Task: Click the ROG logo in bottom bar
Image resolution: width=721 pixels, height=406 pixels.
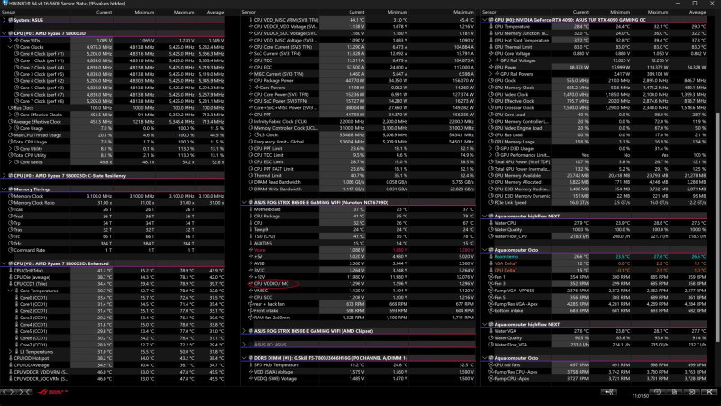Action: 53,392
